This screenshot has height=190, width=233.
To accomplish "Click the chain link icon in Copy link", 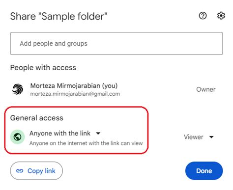I will (x=20, y=171).
